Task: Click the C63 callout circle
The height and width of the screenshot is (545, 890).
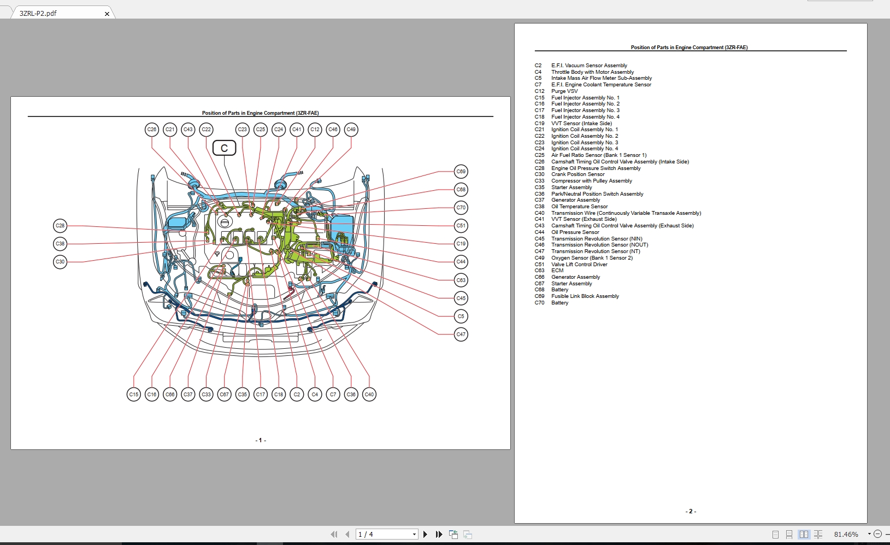Action: click(461, 280)
